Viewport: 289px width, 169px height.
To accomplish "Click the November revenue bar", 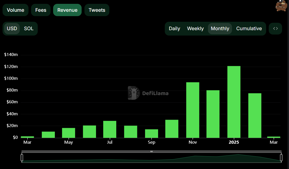I will (192, 110).
